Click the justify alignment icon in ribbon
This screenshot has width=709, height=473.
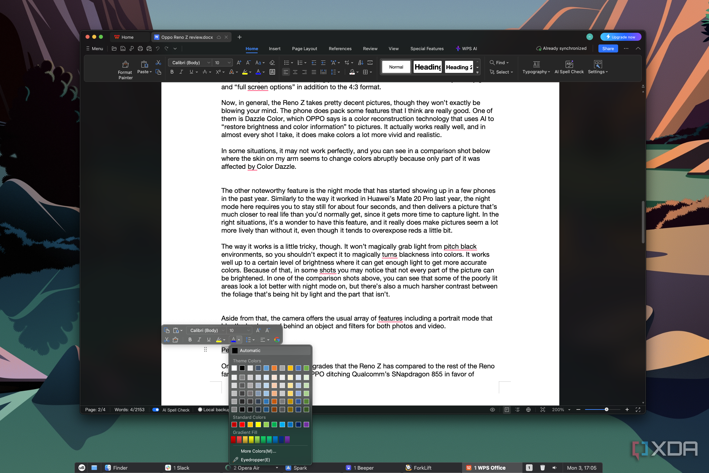(x=314, y=72)
